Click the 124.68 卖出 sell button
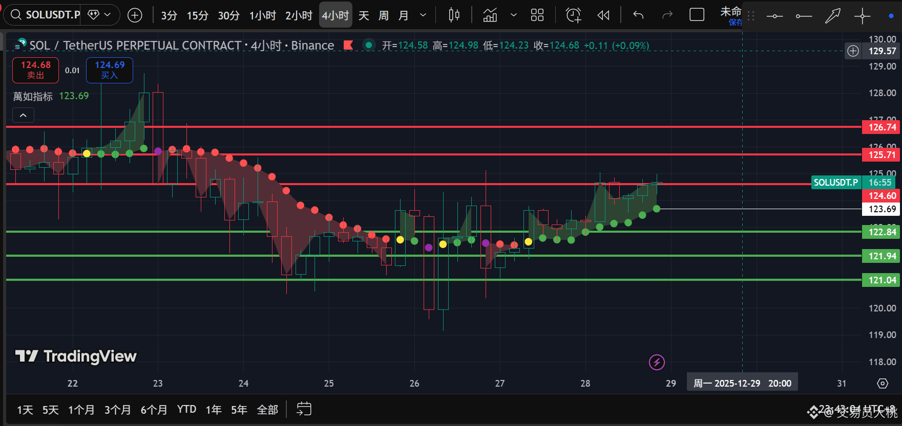The height and width of the screenshot is (426, 902). [36, 70]
